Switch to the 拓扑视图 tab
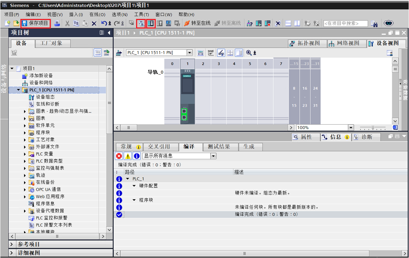The width and height of the screenshot is (409, 258). pos(307,43)
